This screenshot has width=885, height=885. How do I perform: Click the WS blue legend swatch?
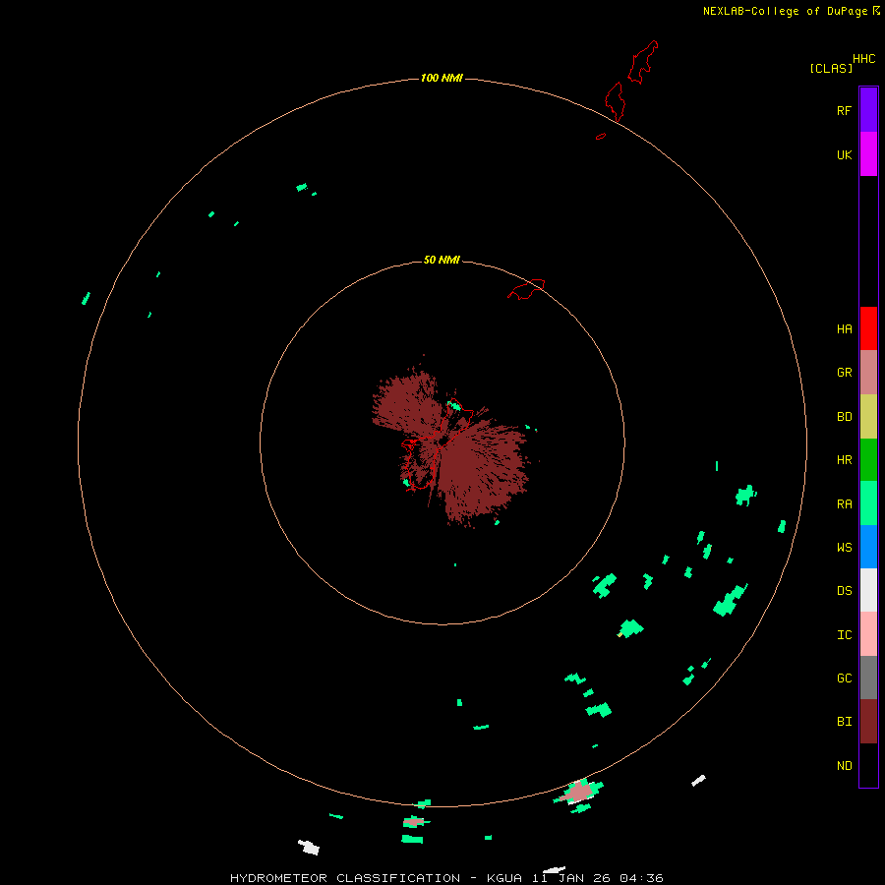[x=868, y=547]
